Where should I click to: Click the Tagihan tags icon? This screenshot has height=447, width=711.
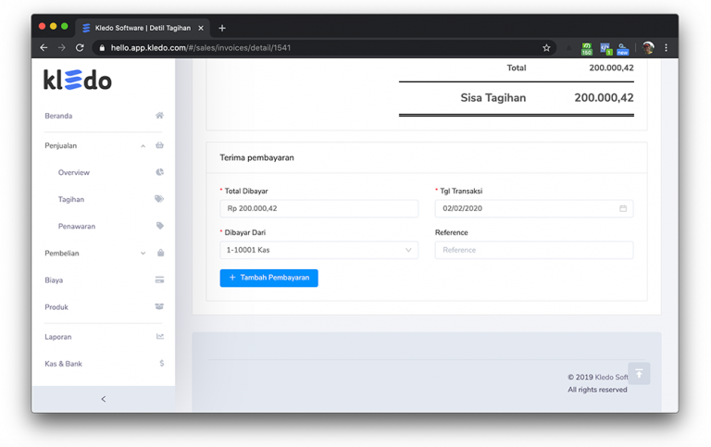click(159, 199)
